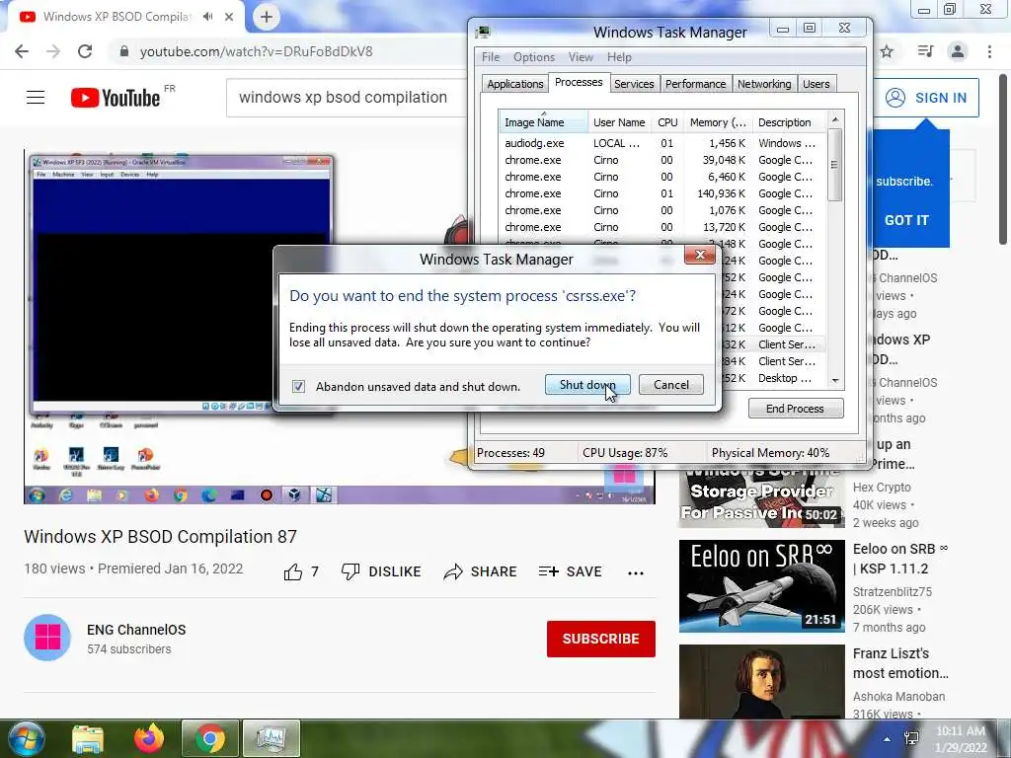Sort processes by Image Name column
Viewport: 1011px width, 758px height.
(543, 122)
